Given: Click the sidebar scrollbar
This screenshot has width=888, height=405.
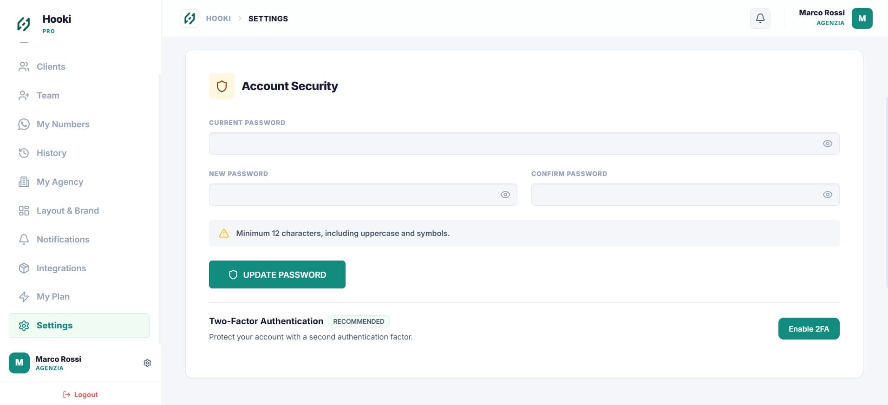Looking at the screenshot, I should pyautogui.click(x=160, y=209).
